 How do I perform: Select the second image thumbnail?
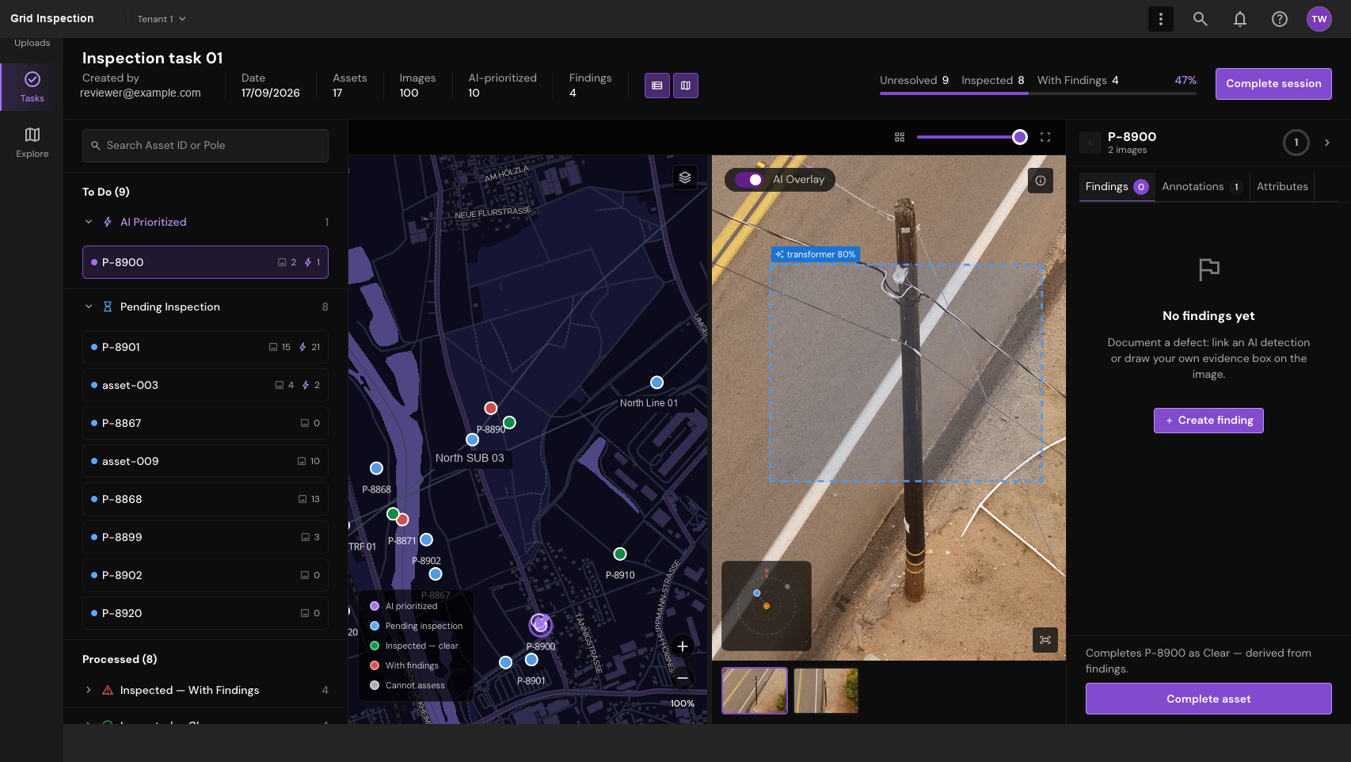pos(825,691)
